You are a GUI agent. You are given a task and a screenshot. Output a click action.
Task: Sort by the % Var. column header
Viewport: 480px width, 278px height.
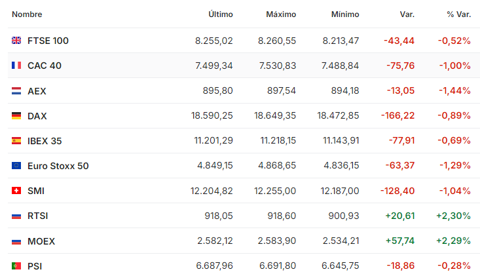click(458, 14)
